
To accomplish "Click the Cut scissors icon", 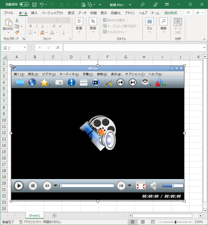I will point(17,20).
